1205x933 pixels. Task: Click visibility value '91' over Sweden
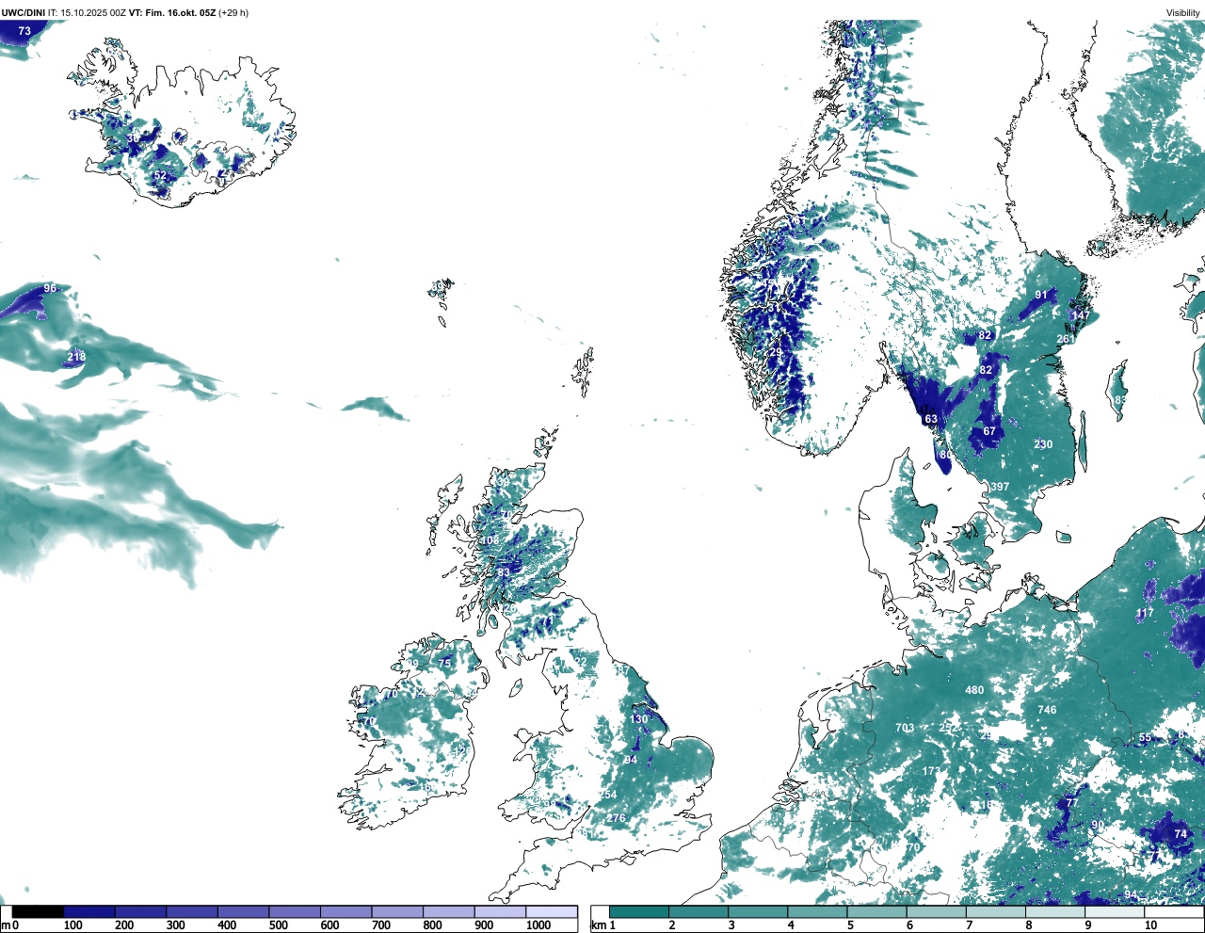click(1041, 295)
